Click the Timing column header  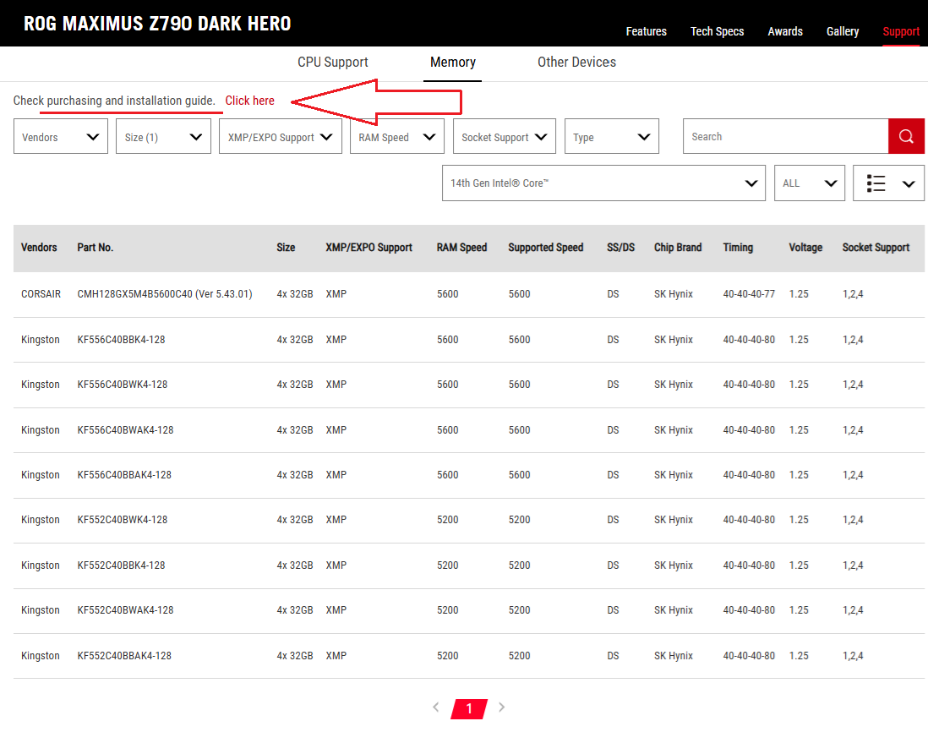pos(738,248)
